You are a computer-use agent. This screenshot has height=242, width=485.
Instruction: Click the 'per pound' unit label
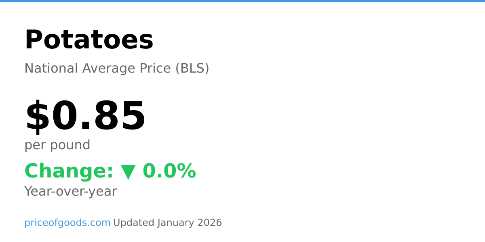coord(57,145)
